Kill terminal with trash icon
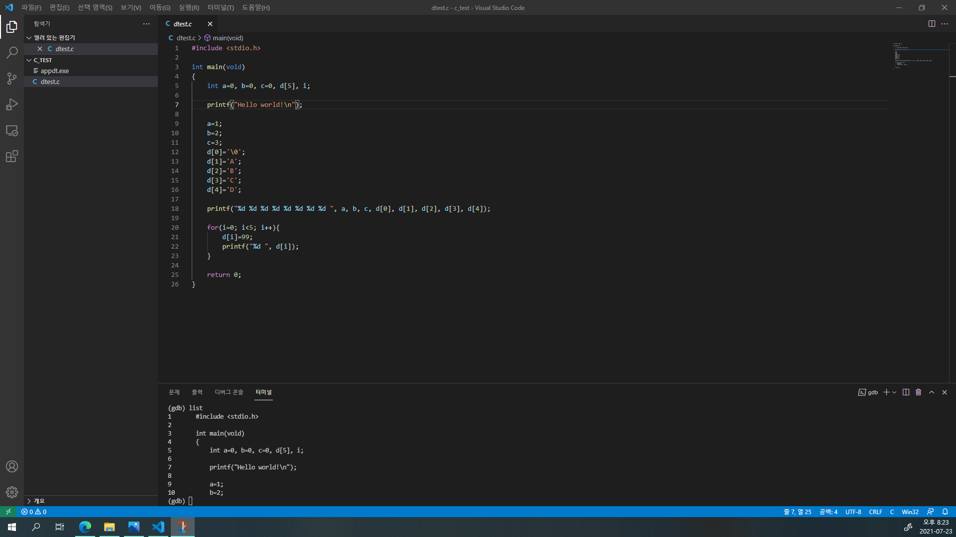The width and height of the screenshot is (956, 537). tap(919, 392)
